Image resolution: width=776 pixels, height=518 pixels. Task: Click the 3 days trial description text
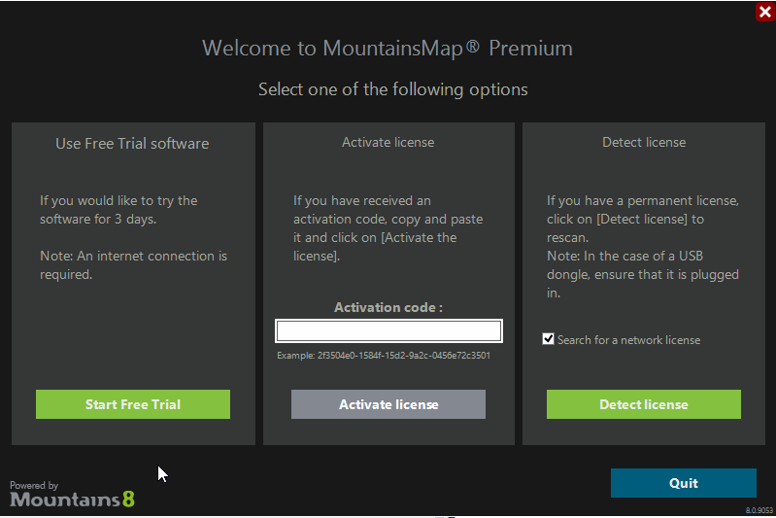click(x=118, y=210)
